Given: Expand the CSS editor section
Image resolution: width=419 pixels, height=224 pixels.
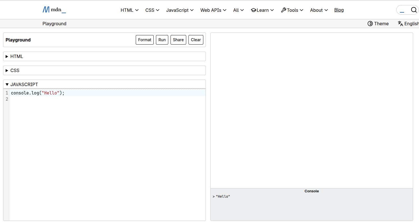Looking at the screenshot, I should [x=15, y=70].
